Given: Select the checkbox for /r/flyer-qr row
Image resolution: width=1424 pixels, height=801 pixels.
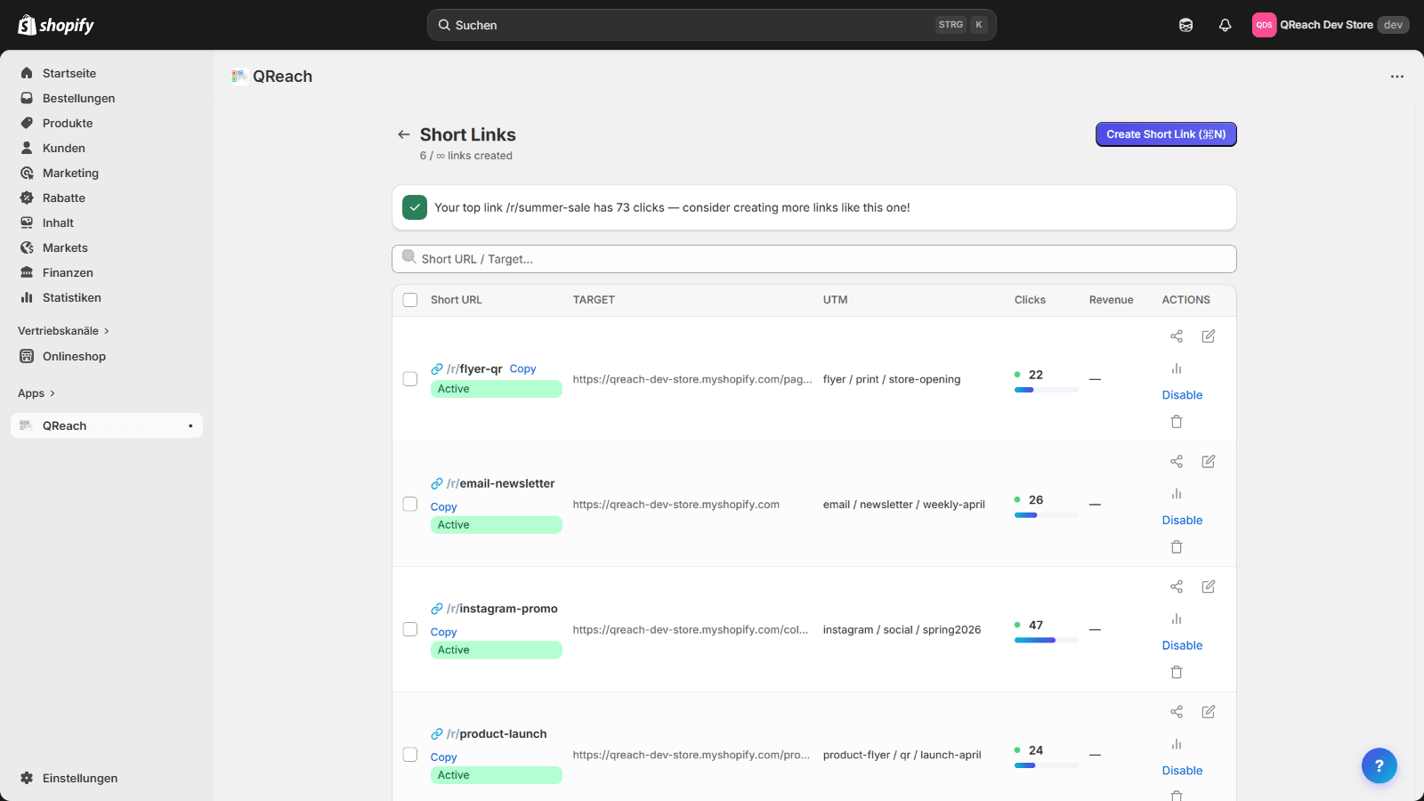Looking at the screenshot, I should tap(409, 378).
